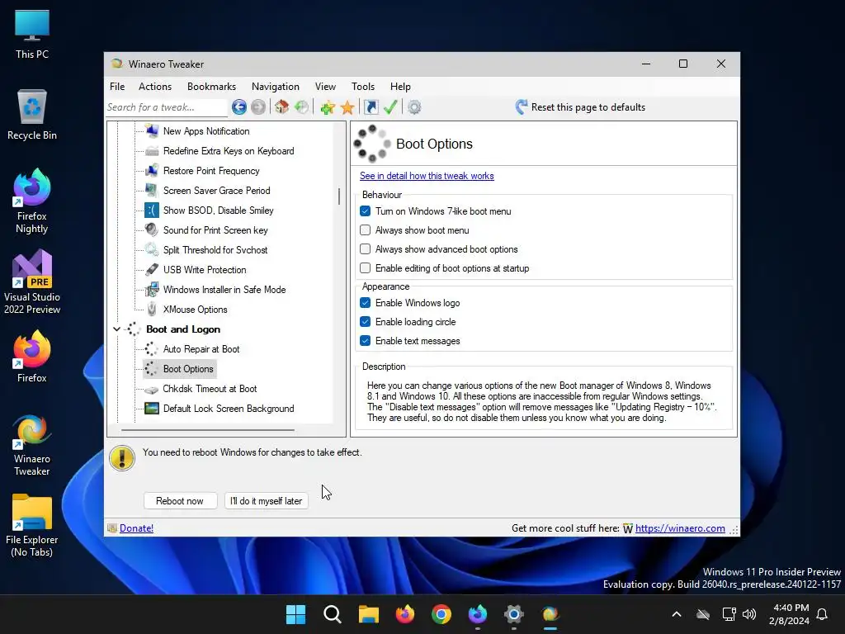
Task: Check Always show boot menu
Action: tap(366, 230)
